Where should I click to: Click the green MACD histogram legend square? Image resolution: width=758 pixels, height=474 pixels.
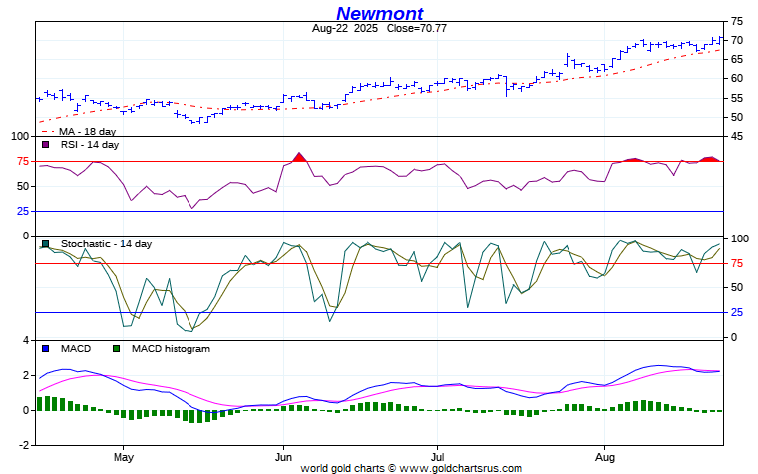[x=116, y=349]
